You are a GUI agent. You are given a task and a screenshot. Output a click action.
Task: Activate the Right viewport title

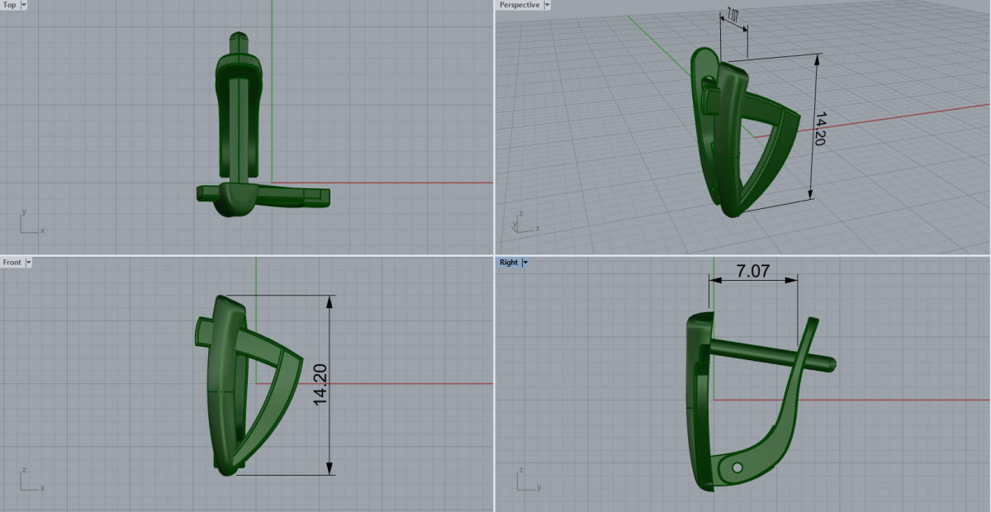pos(509,262)
